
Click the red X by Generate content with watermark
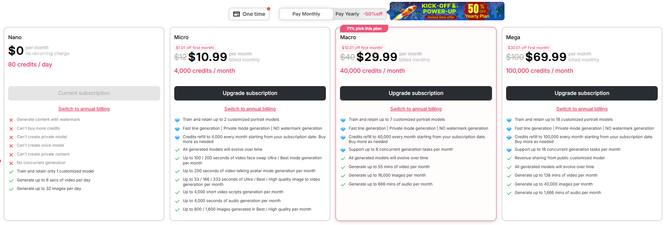(11, 120)
